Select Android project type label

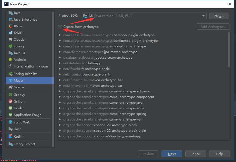tap(20, 59)
